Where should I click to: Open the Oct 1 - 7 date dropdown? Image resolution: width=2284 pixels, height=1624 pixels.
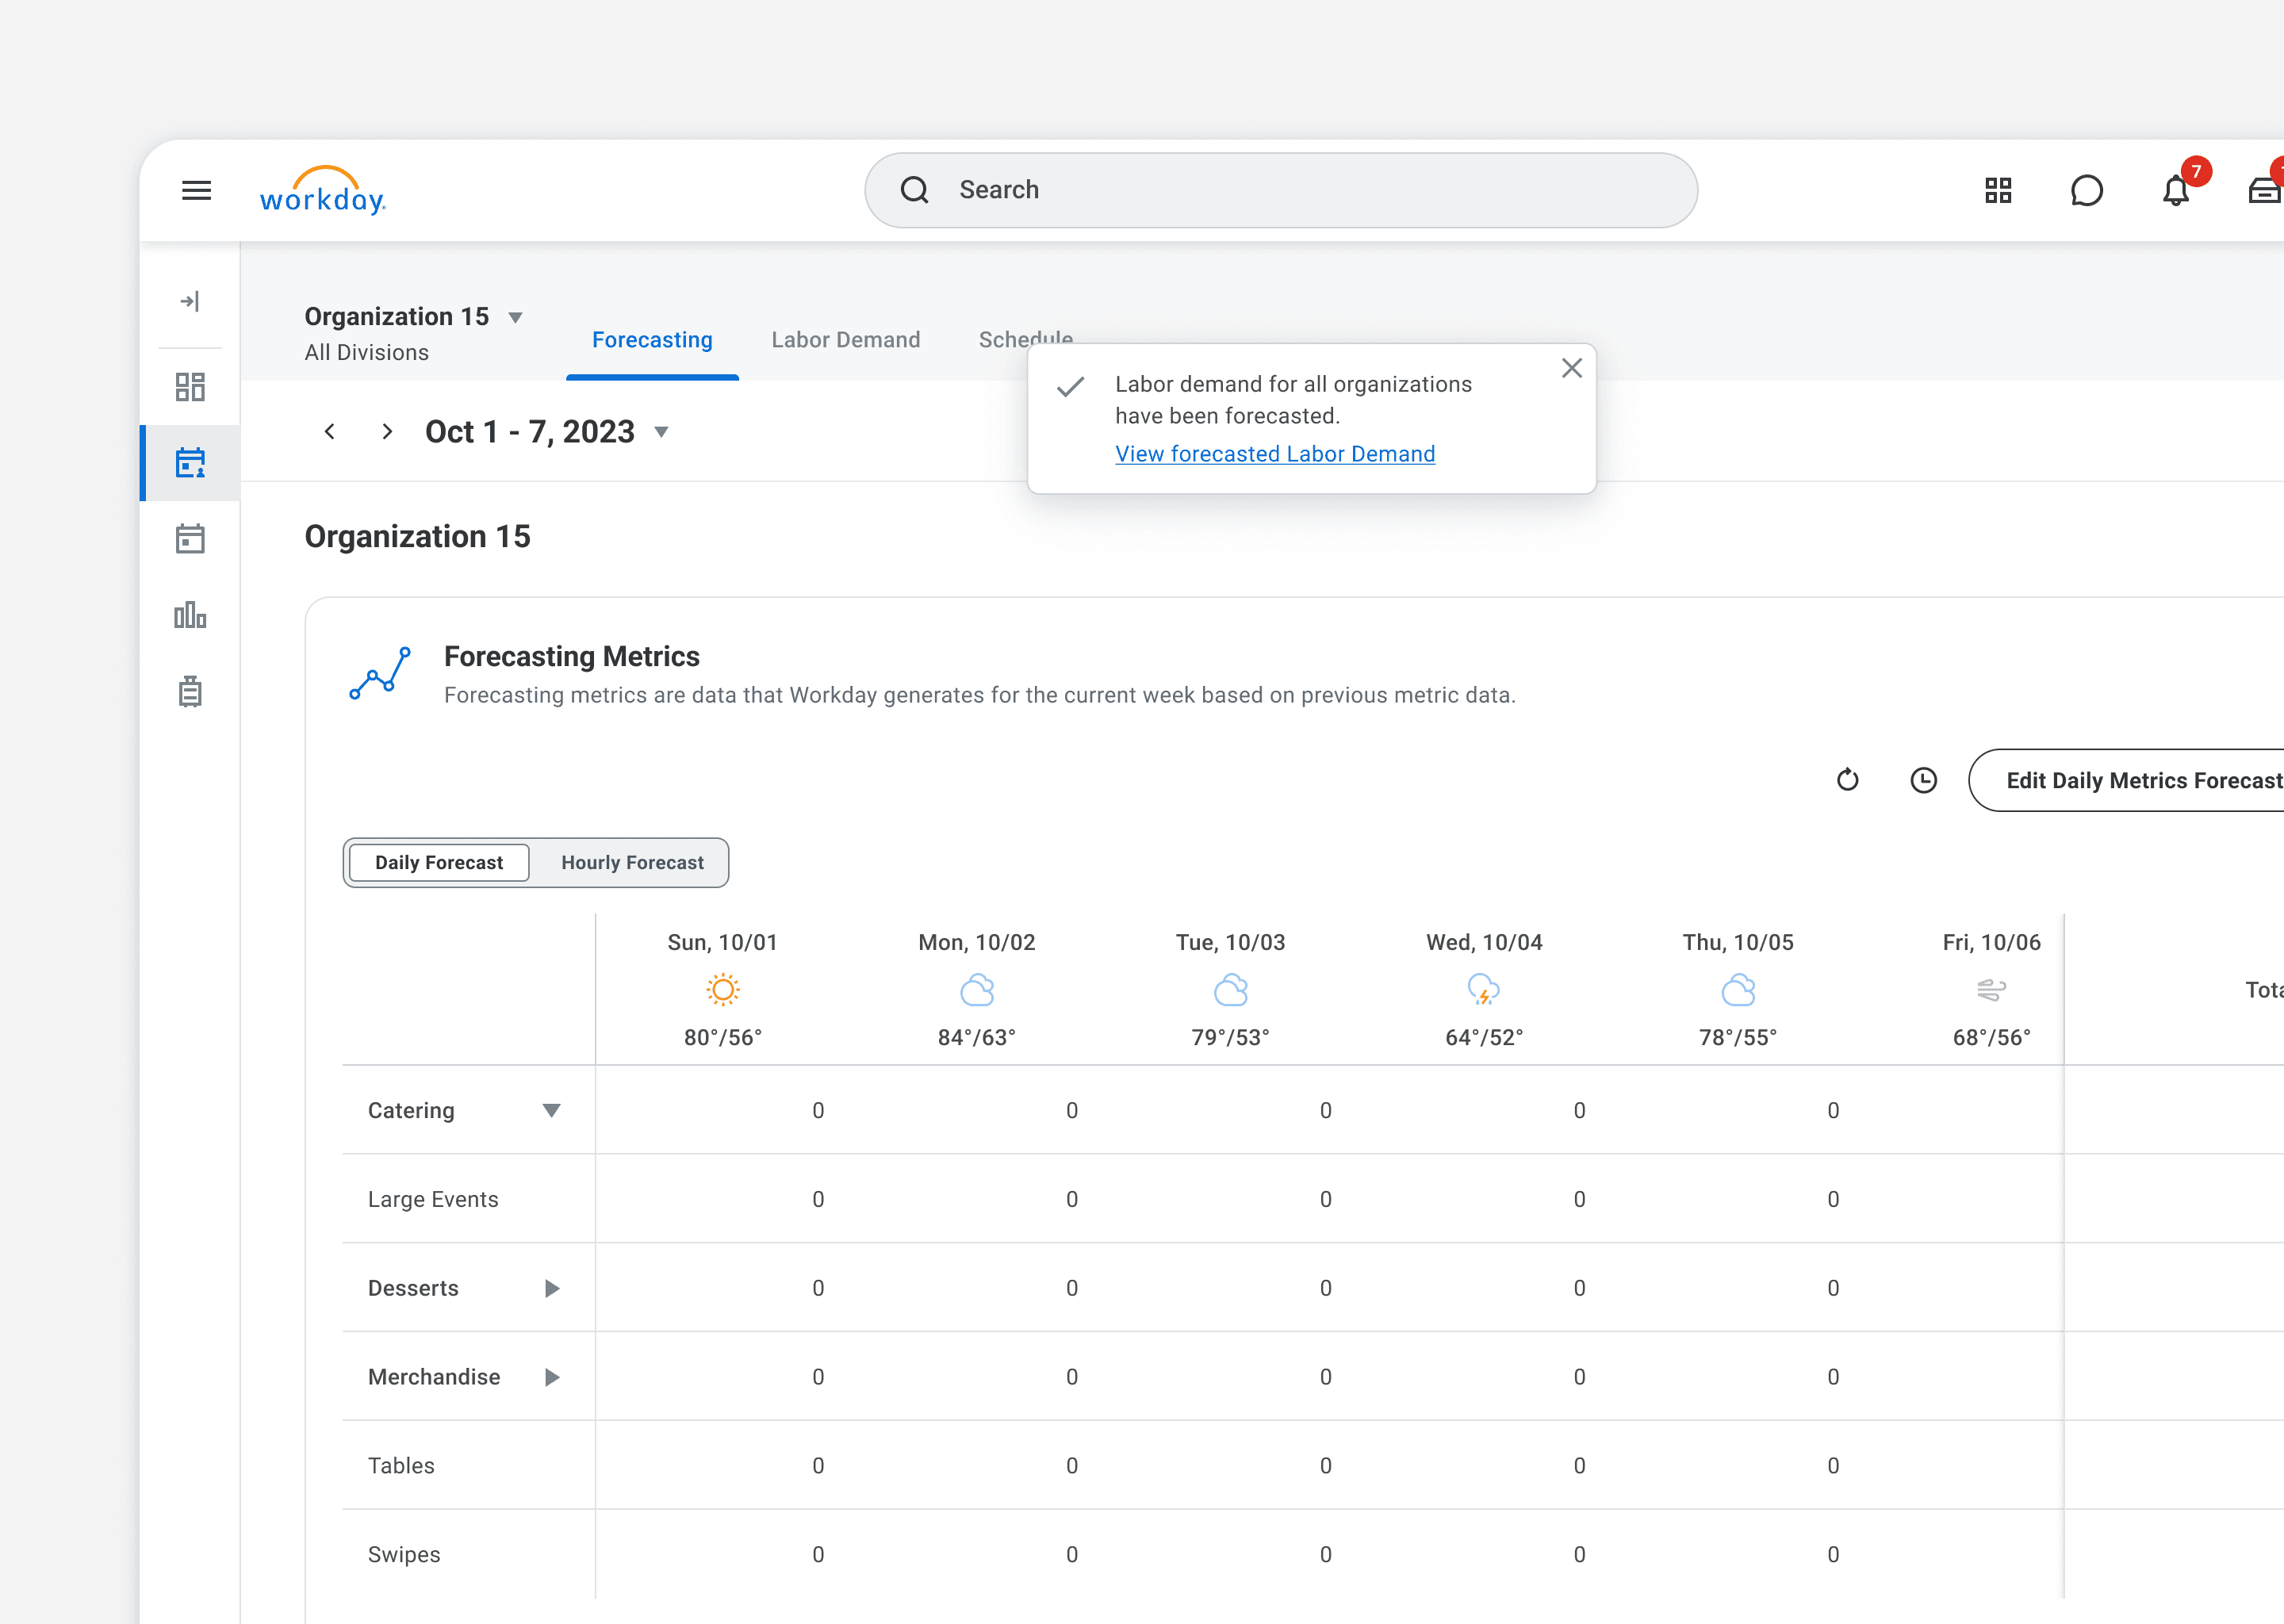point(661,432)
